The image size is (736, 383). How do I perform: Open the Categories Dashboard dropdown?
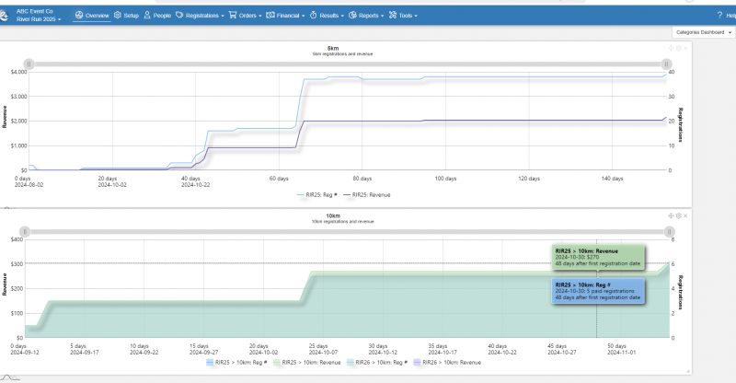point(704,31)
